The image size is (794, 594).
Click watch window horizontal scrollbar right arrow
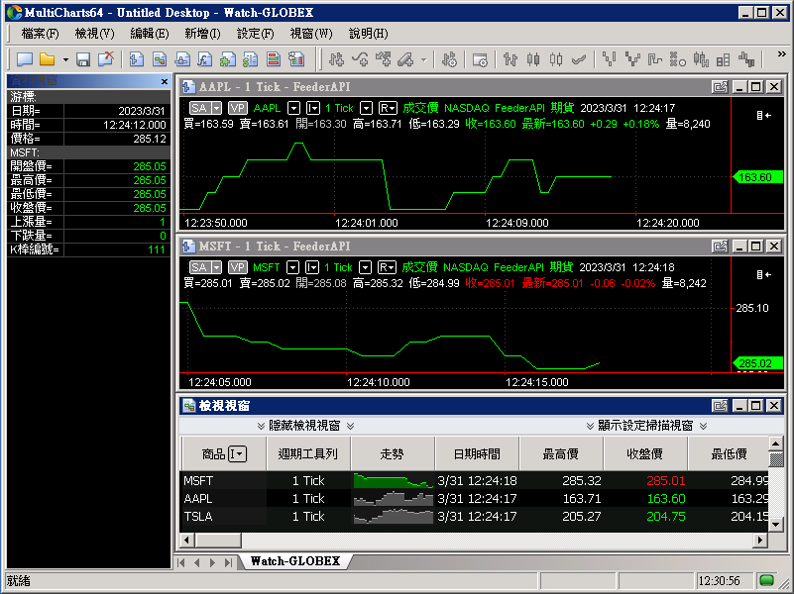pos(759,541)
